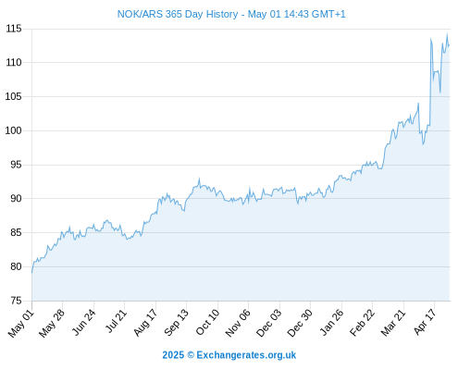This screenshot has height=370, width=458.
Task: Click the Nov 06 date label
Action: pyautogui.click(x=237, y=324)
